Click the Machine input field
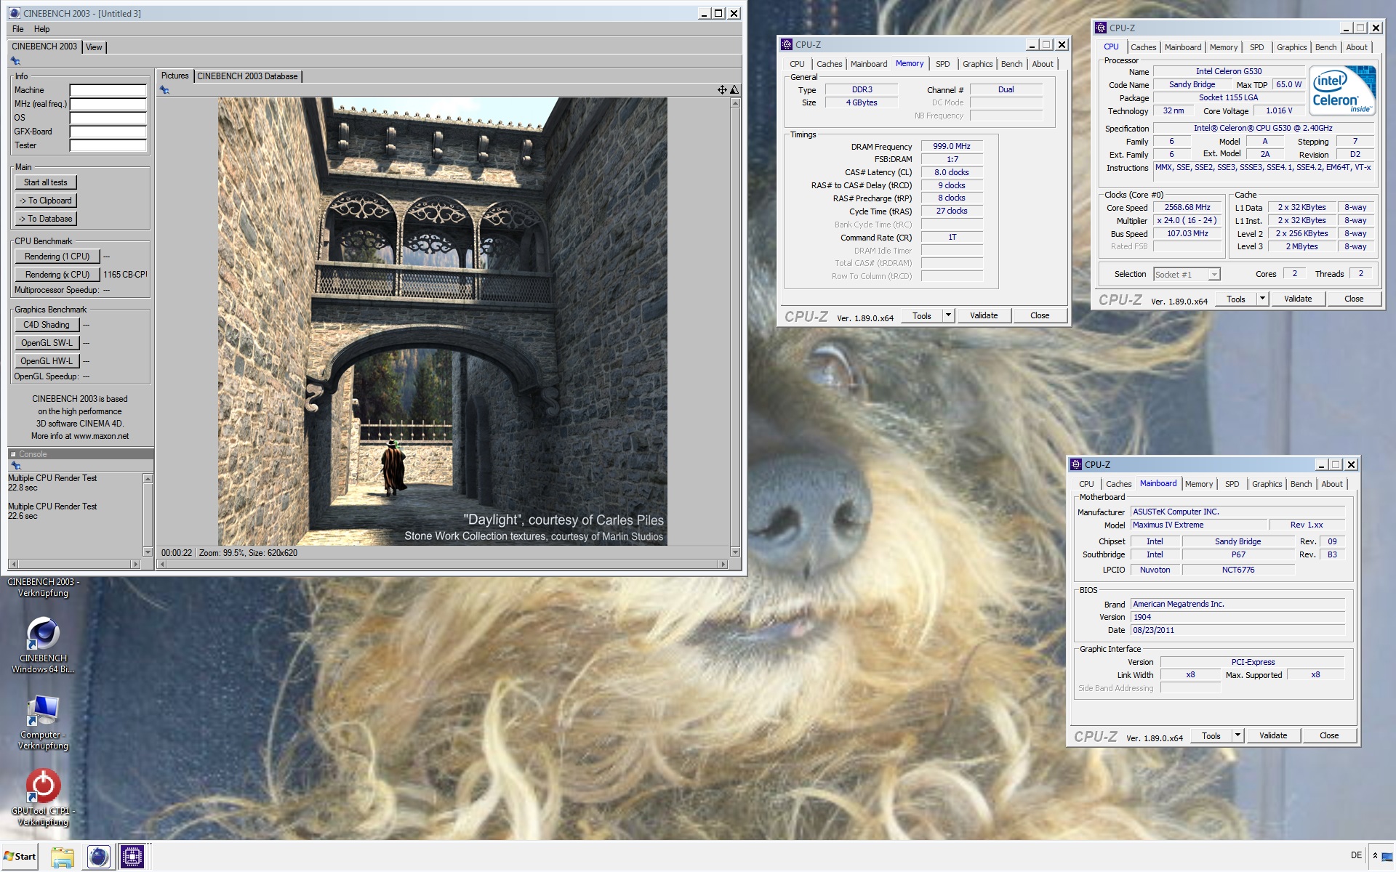Image resolution: width=1396 pixels, height=872 pixels. (x=108, y=90)
